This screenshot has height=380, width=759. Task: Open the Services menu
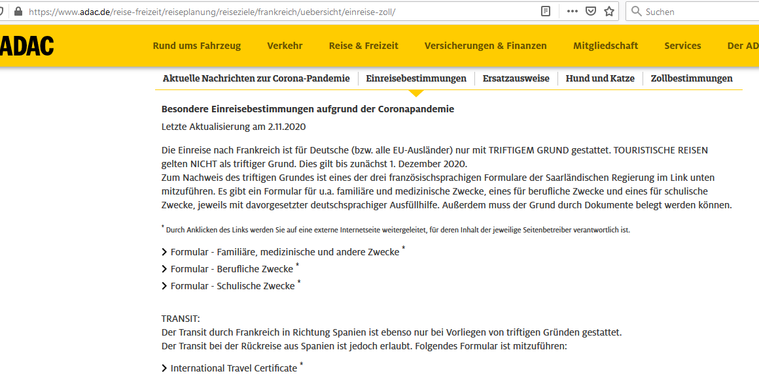coord(682,46)
